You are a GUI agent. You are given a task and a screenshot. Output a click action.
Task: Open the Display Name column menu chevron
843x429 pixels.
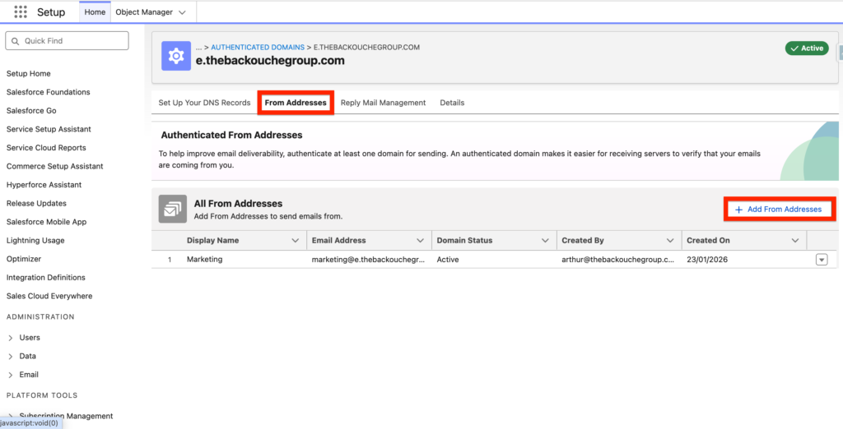296,241
